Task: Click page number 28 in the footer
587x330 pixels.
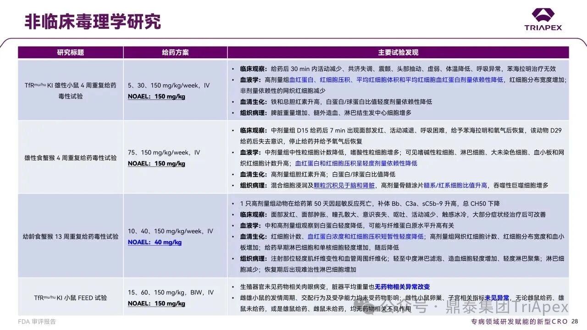Action: click(x=575, y=322)
